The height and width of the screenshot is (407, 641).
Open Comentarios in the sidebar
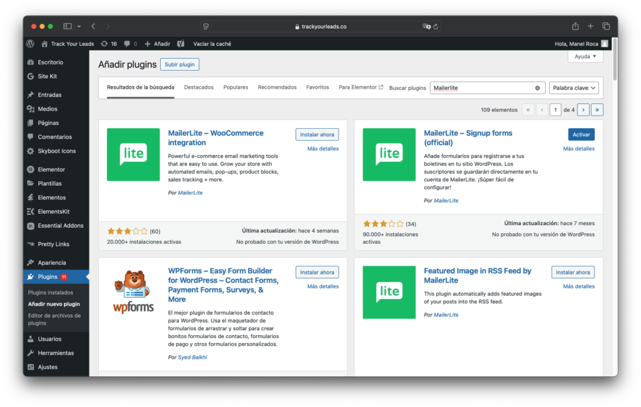pos(56,137)
